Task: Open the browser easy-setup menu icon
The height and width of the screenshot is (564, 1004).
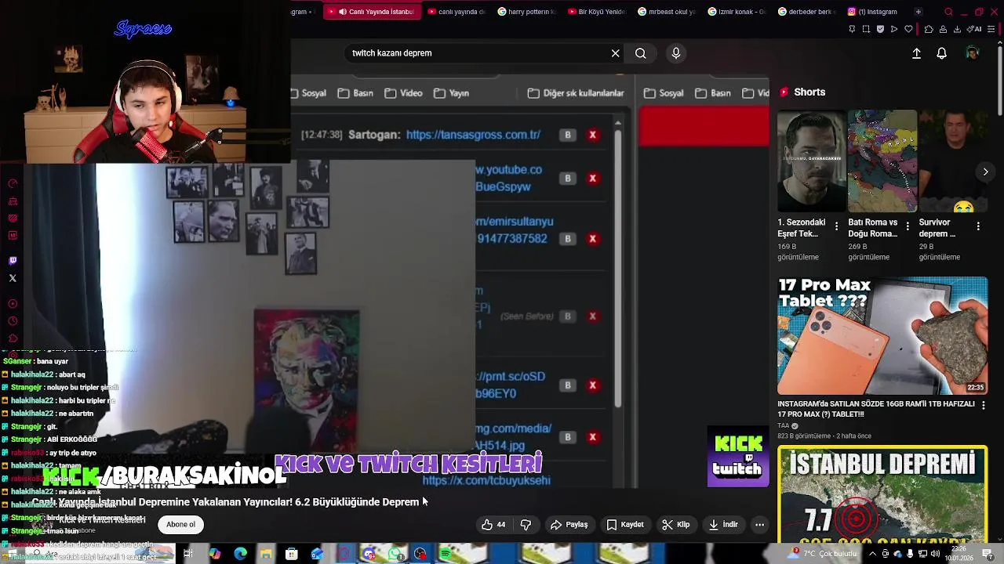Action: 991,29
